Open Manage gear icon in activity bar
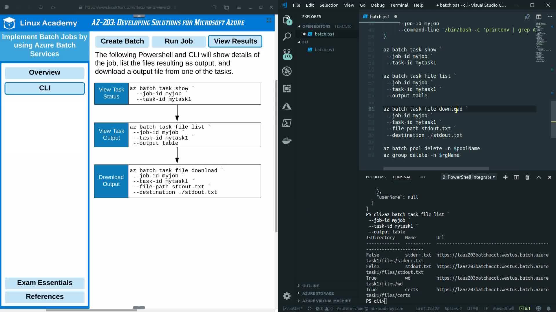The height and width of the screenshot is (312, 556). (287, 296)
